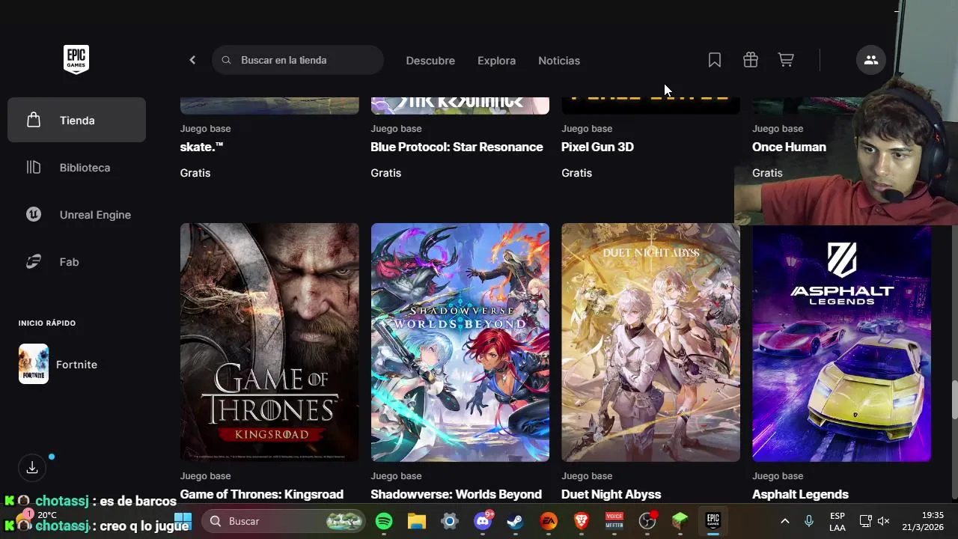This screenshot has height=539, width=958.
Task: Click the Epic Games logo
Action: 76,60
